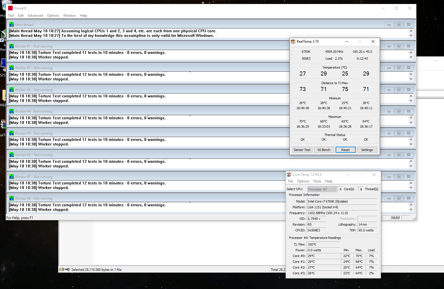Minimize the Worker #7 child window

coord(389,177)
